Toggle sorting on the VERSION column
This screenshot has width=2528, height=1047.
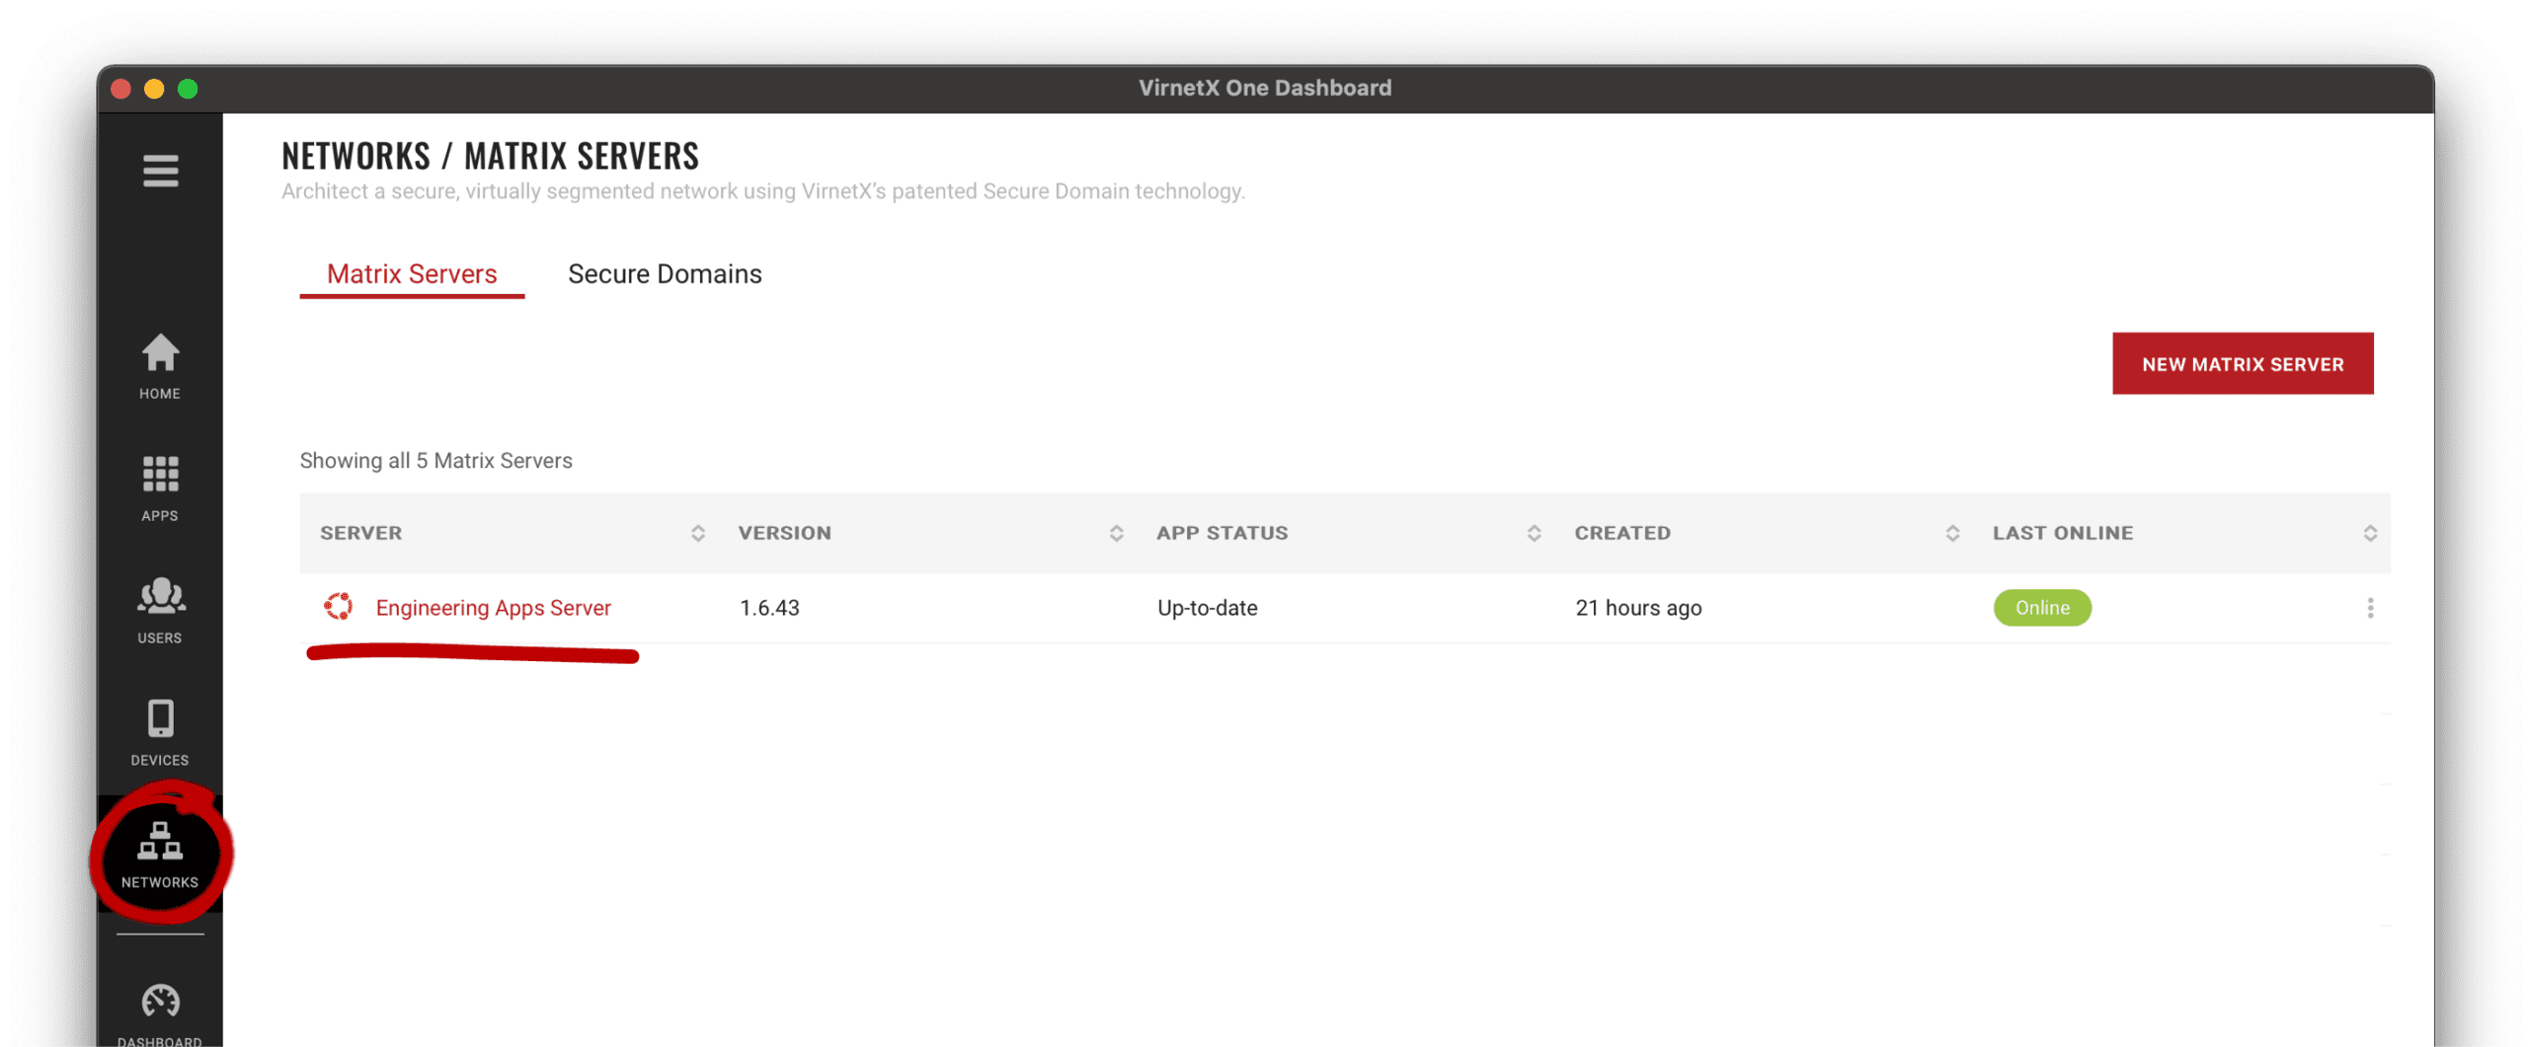(1117, 533)
